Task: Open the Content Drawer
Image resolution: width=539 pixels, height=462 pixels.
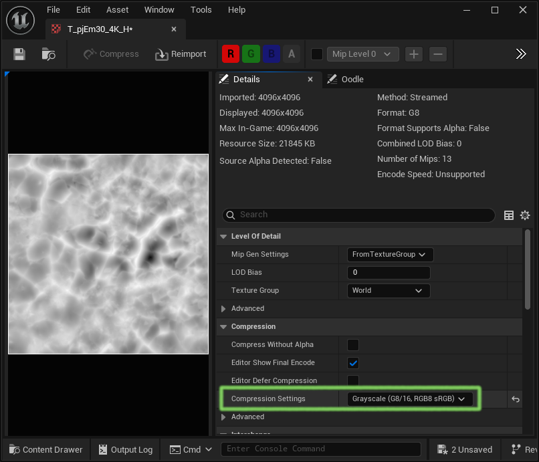Action: (x=45, y=449)
